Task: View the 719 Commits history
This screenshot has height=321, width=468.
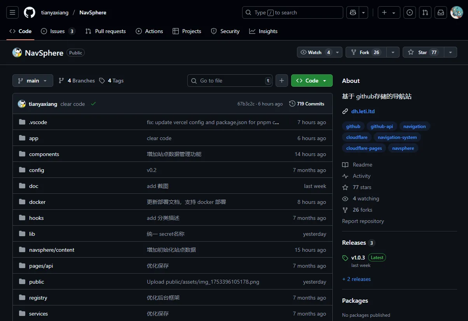Action: pyautogui.click(x=307, y=104)
